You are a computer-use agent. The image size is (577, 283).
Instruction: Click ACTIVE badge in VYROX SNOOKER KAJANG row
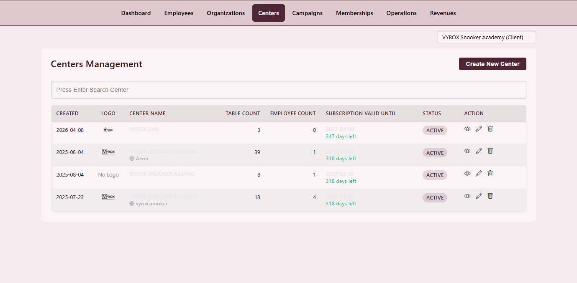pyautogui.click(x=435, y=175)
